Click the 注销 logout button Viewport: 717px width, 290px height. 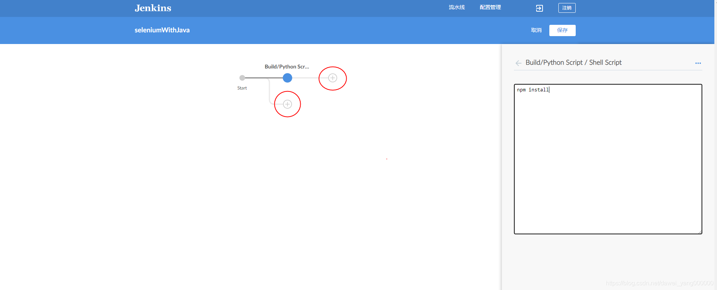coord(567,8)
